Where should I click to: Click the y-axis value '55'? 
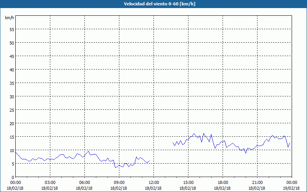click(12, 30)
